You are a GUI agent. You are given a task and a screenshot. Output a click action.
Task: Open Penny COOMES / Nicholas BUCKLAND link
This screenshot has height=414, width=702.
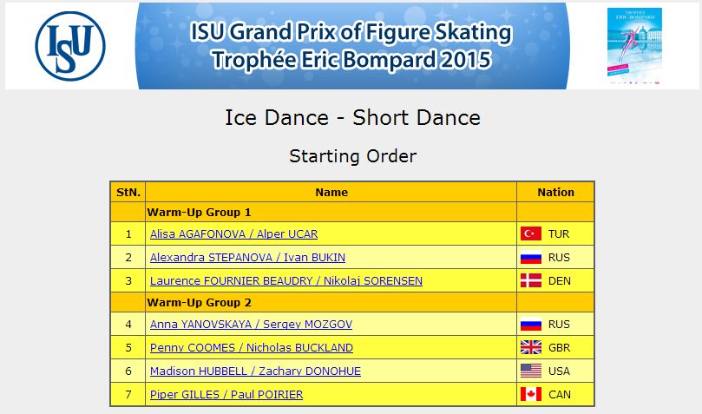coord(252,348)
